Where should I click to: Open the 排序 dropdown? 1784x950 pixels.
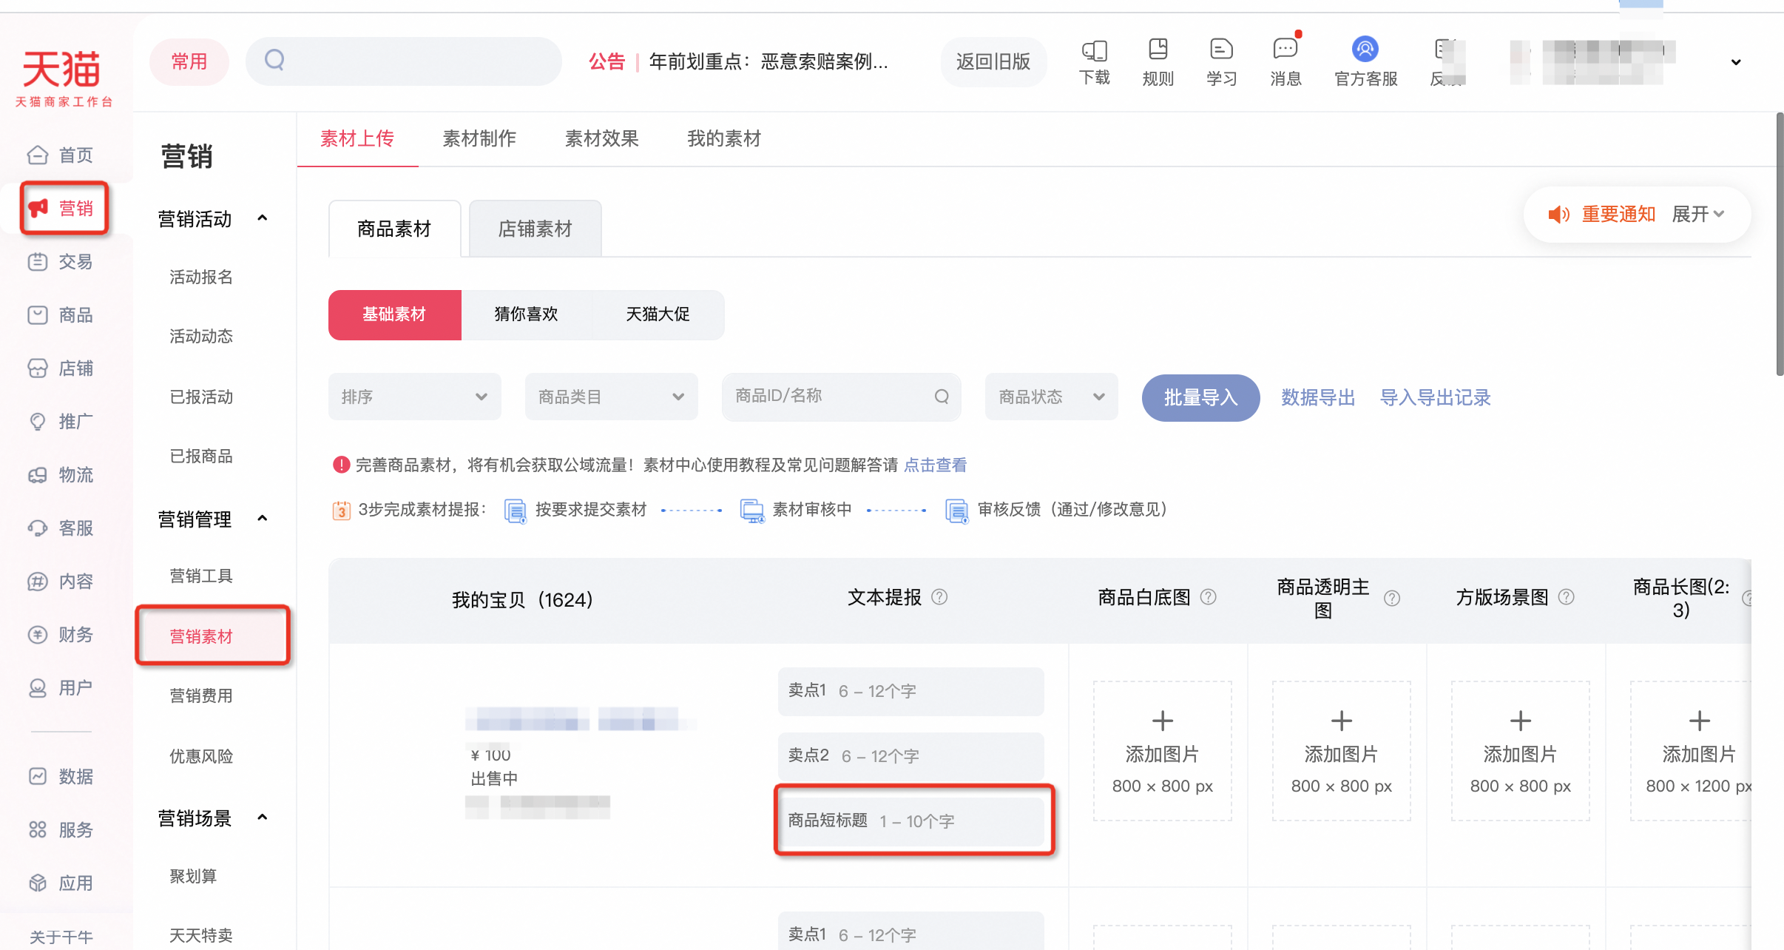[x=414, y=397]
